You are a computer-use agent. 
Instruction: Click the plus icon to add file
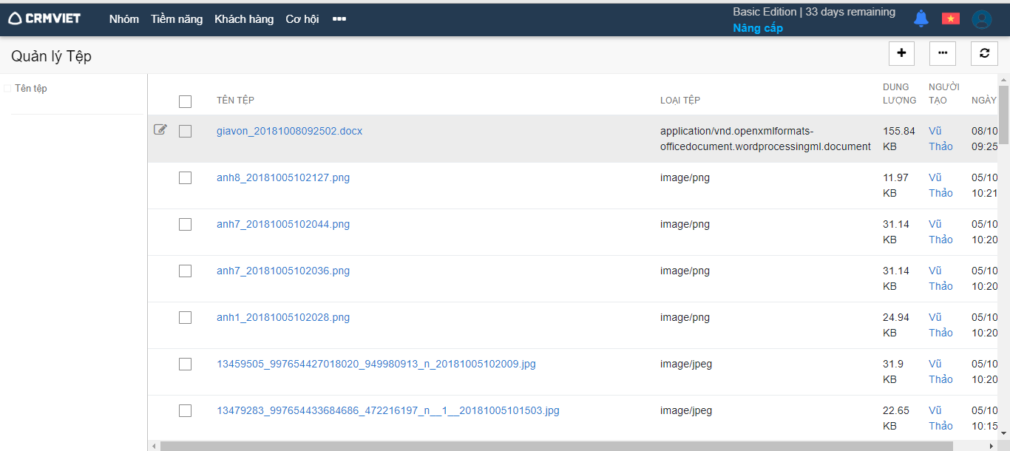[x=901, y=53]
